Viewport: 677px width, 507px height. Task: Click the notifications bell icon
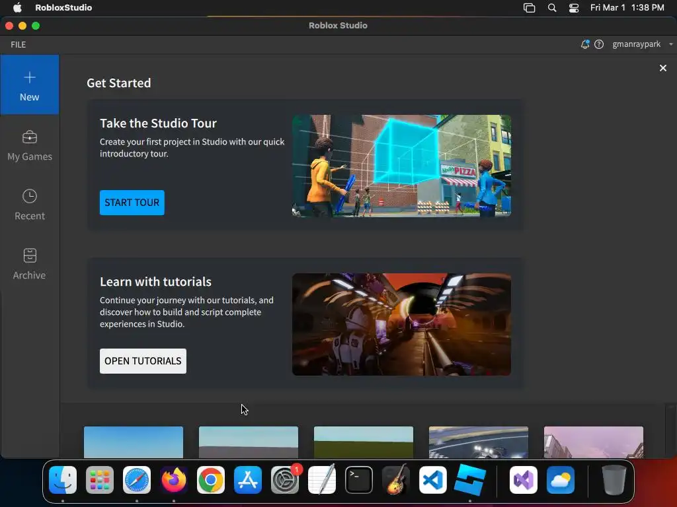pyautogui.click(x=585, y=44)
